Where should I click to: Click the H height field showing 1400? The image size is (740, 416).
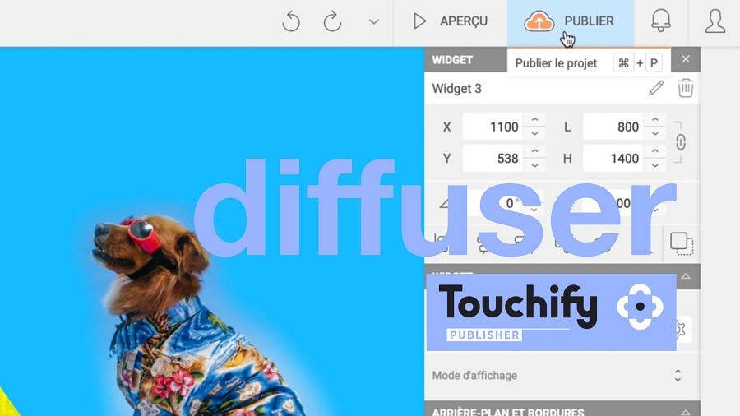[x=613, y=158]
